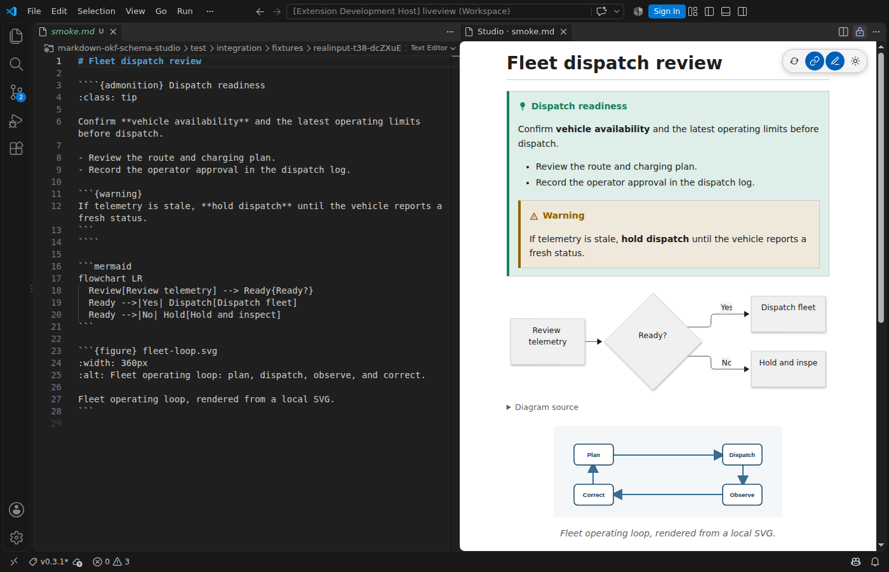Open the Manage gear menu
Viewport: 889px width, 572px height.
(17, 538)
